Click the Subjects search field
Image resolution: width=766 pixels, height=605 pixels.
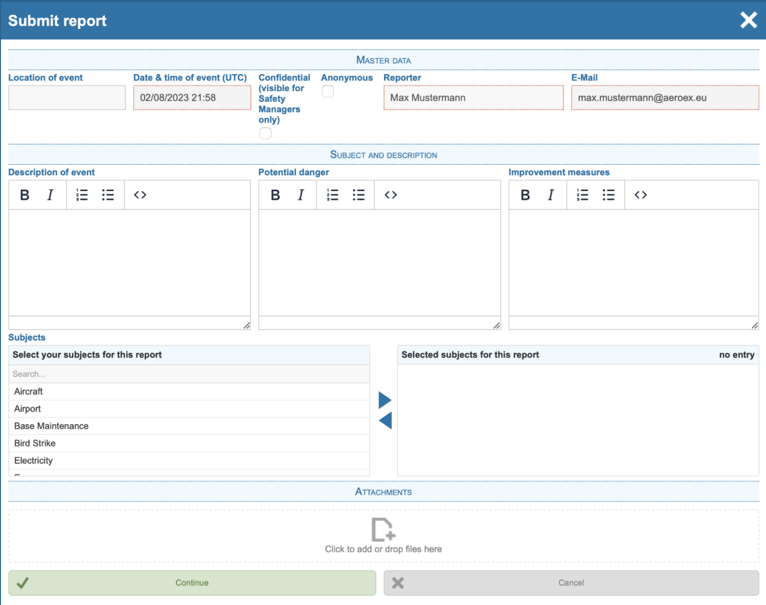pyautogui.click(x=190, y=374)
